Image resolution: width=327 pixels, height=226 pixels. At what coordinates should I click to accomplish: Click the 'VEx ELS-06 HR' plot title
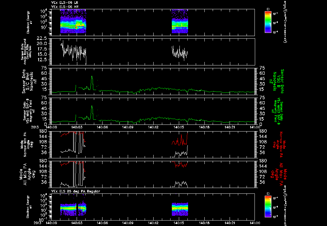[x=65, y=7]
